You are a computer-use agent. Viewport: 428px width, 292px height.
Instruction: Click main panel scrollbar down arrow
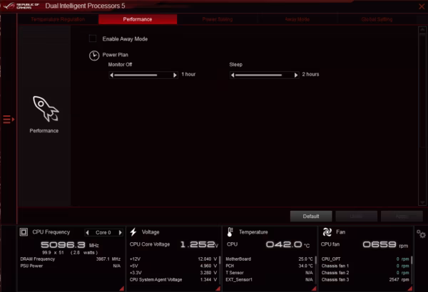422,202
